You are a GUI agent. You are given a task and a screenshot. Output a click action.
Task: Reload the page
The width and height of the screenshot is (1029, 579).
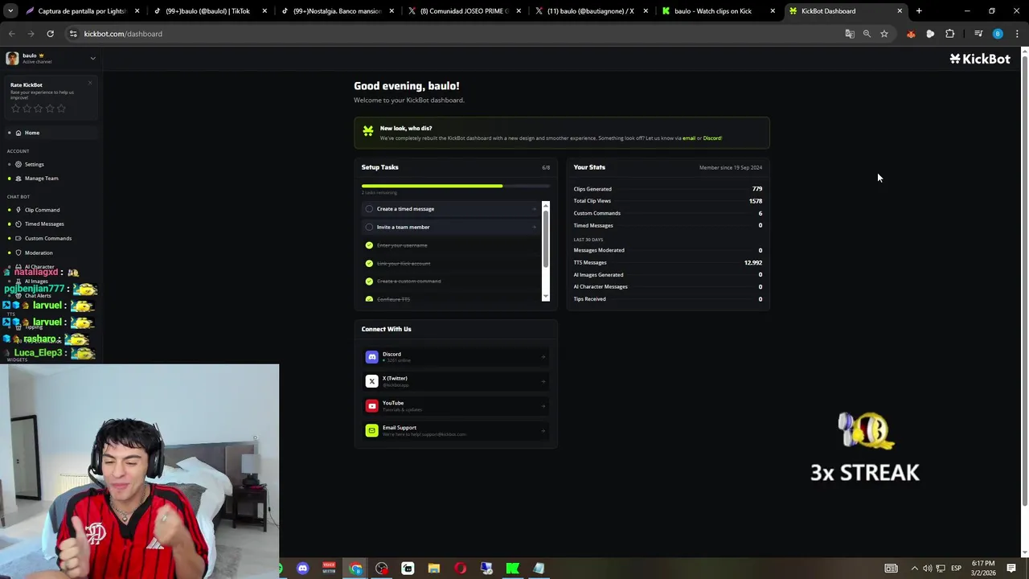(x=50, y=34)
